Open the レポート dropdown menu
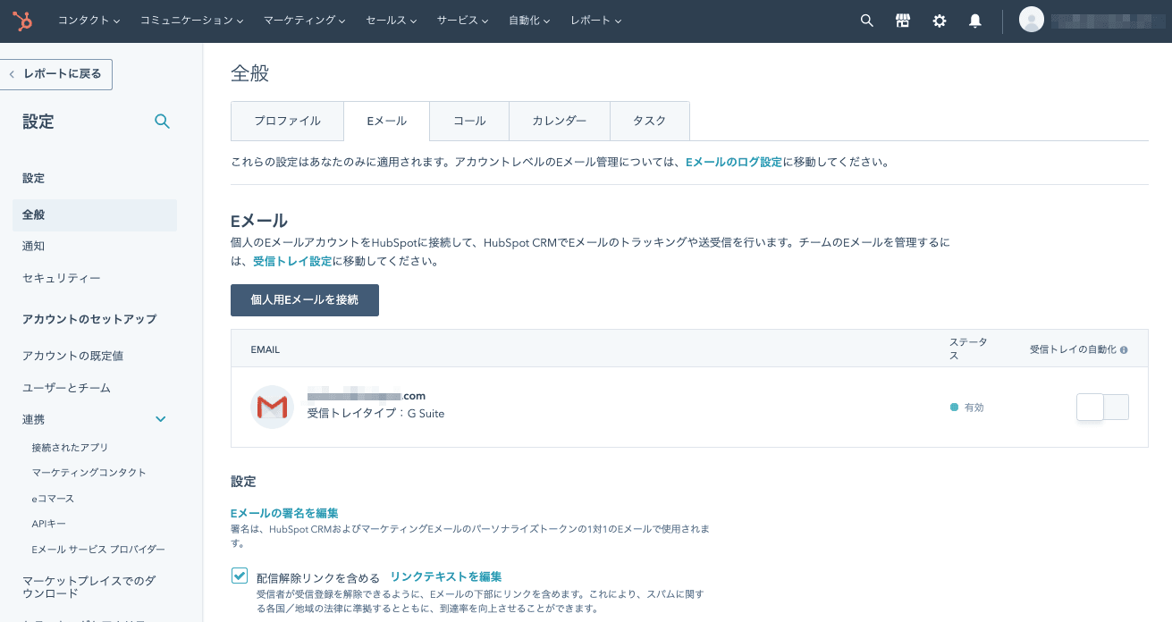 click(595, 21)
